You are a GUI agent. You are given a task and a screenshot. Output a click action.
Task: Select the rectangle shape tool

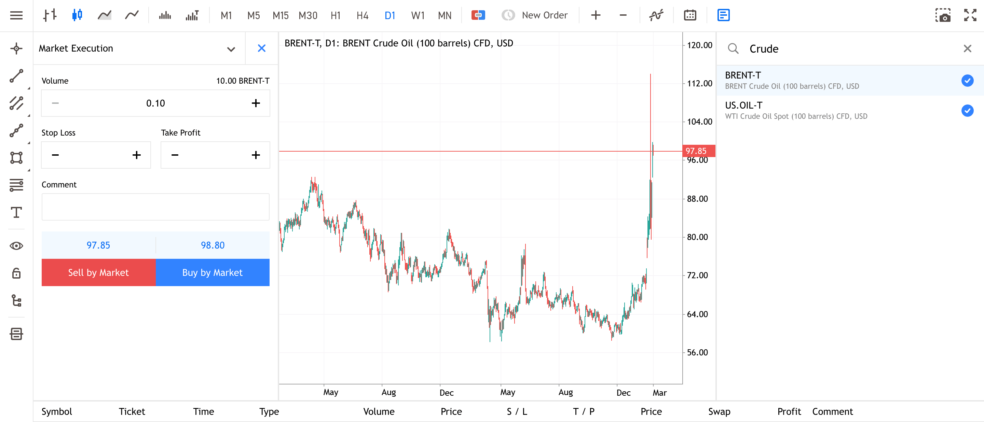[16, 158]
